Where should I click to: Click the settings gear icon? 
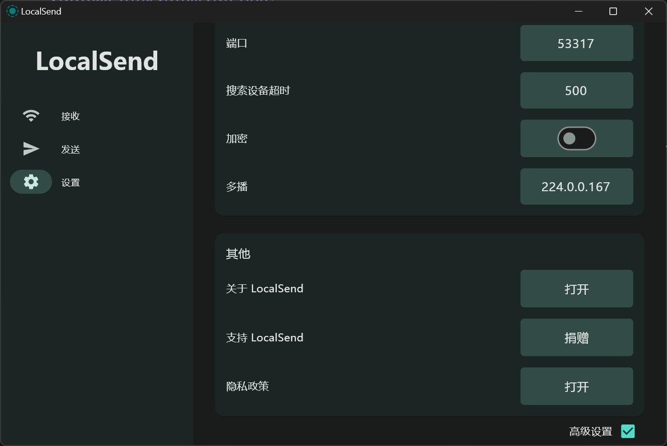point(31,182)
